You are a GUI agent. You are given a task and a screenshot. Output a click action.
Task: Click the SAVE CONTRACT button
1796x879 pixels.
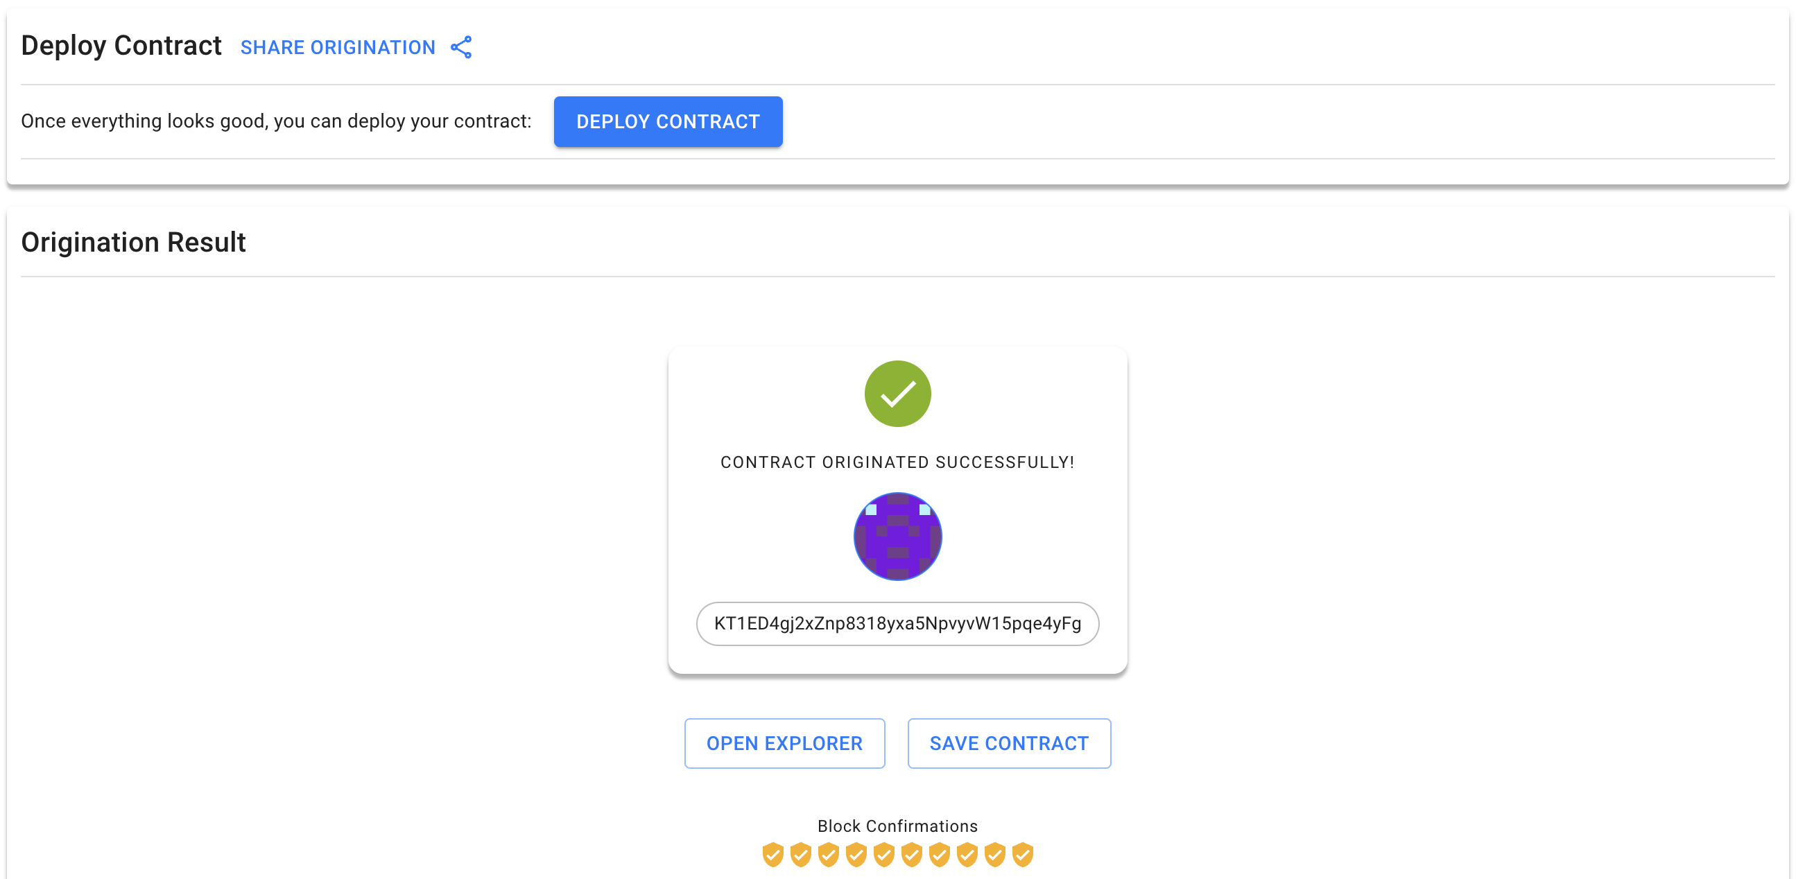tap(1009, 743)
